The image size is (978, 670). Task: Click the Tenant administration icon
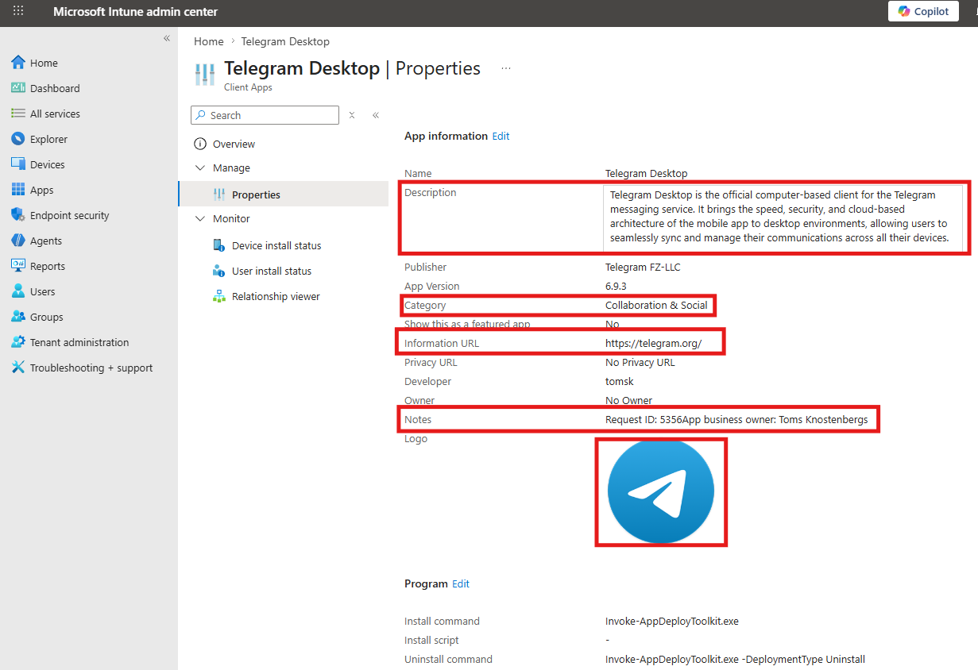point(18,342)
